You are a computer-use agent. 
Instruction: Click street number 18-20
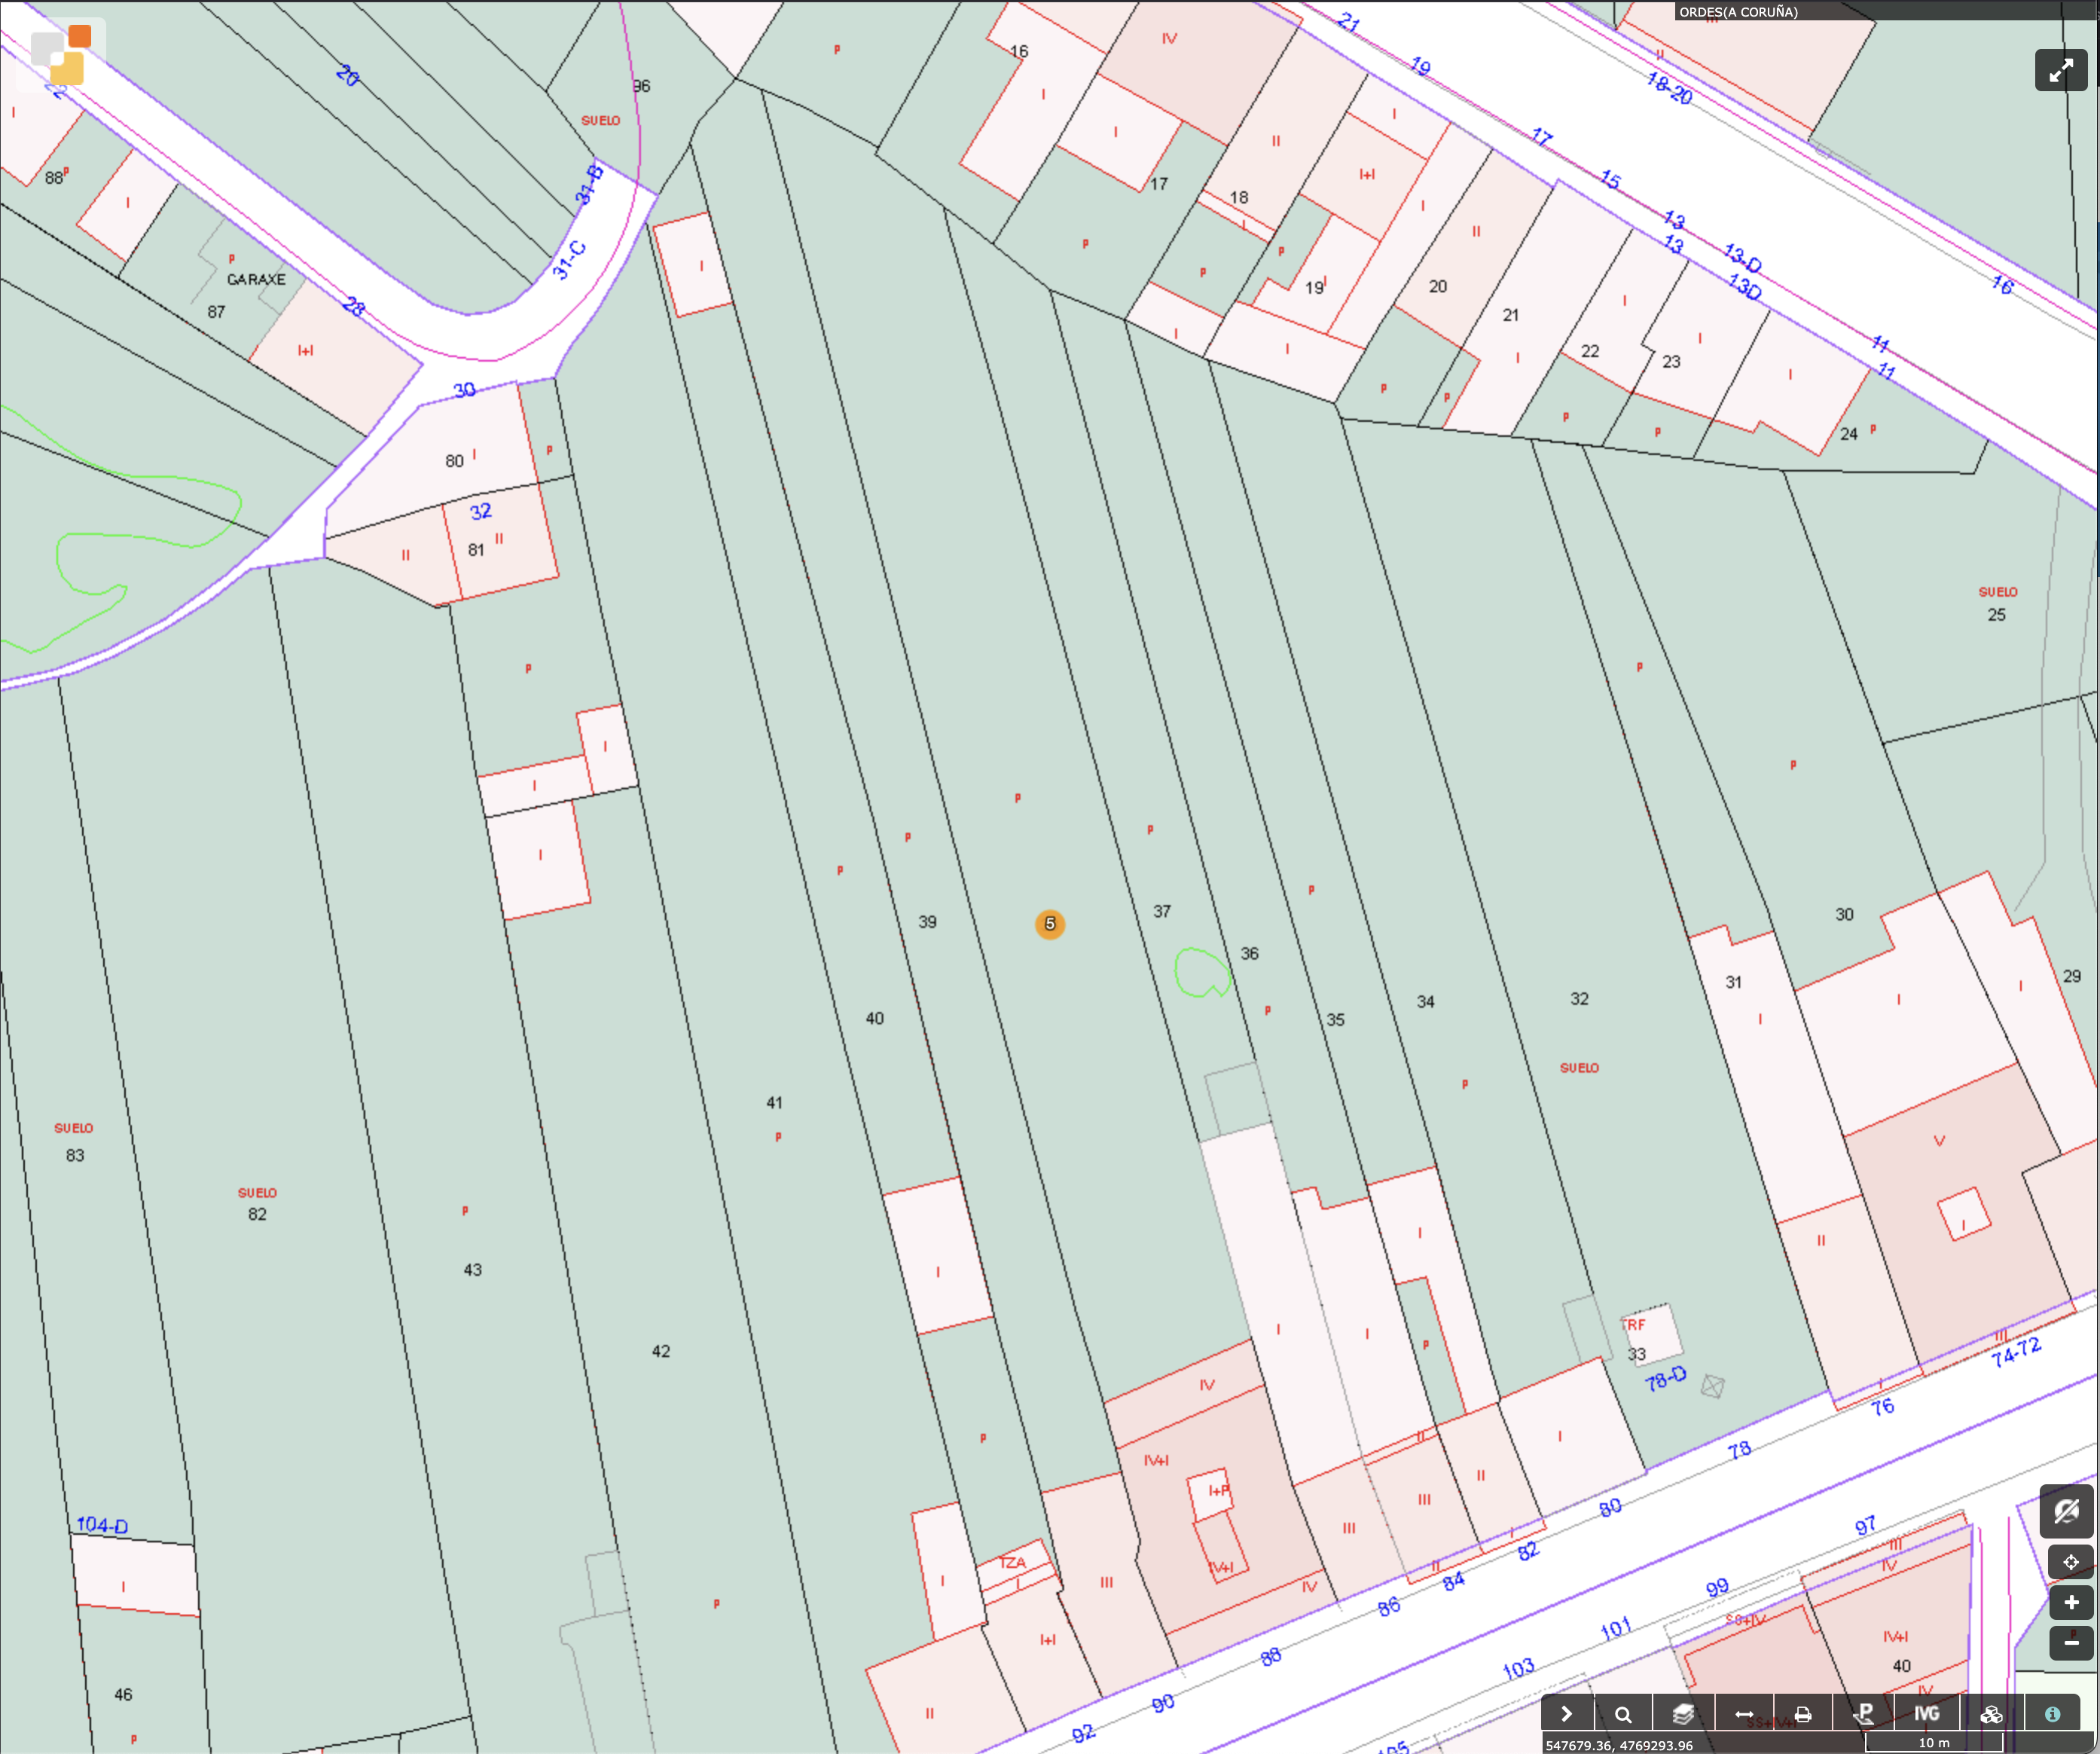[1669, 88]
